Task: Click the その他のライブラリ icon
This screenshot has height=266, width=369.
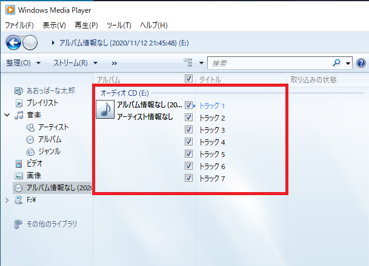Action: tap(18, 224)
